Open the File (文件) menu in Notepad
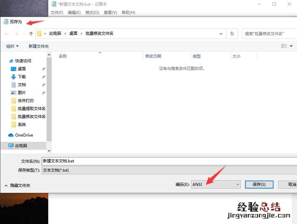Image resolution: width=297 pixels, height=224 pixels. [57, 13]
